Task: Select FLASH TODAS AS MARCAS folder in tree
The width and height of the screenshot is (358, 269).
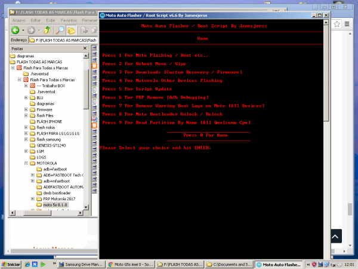Action: (39, 62)
